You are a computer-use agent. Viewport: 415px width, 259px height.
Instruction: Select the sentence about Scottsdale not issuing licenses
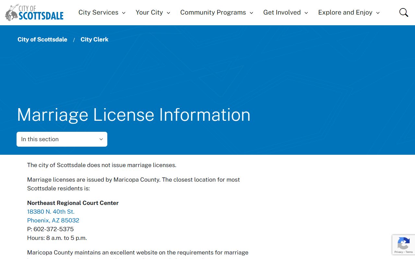[102, 165]
